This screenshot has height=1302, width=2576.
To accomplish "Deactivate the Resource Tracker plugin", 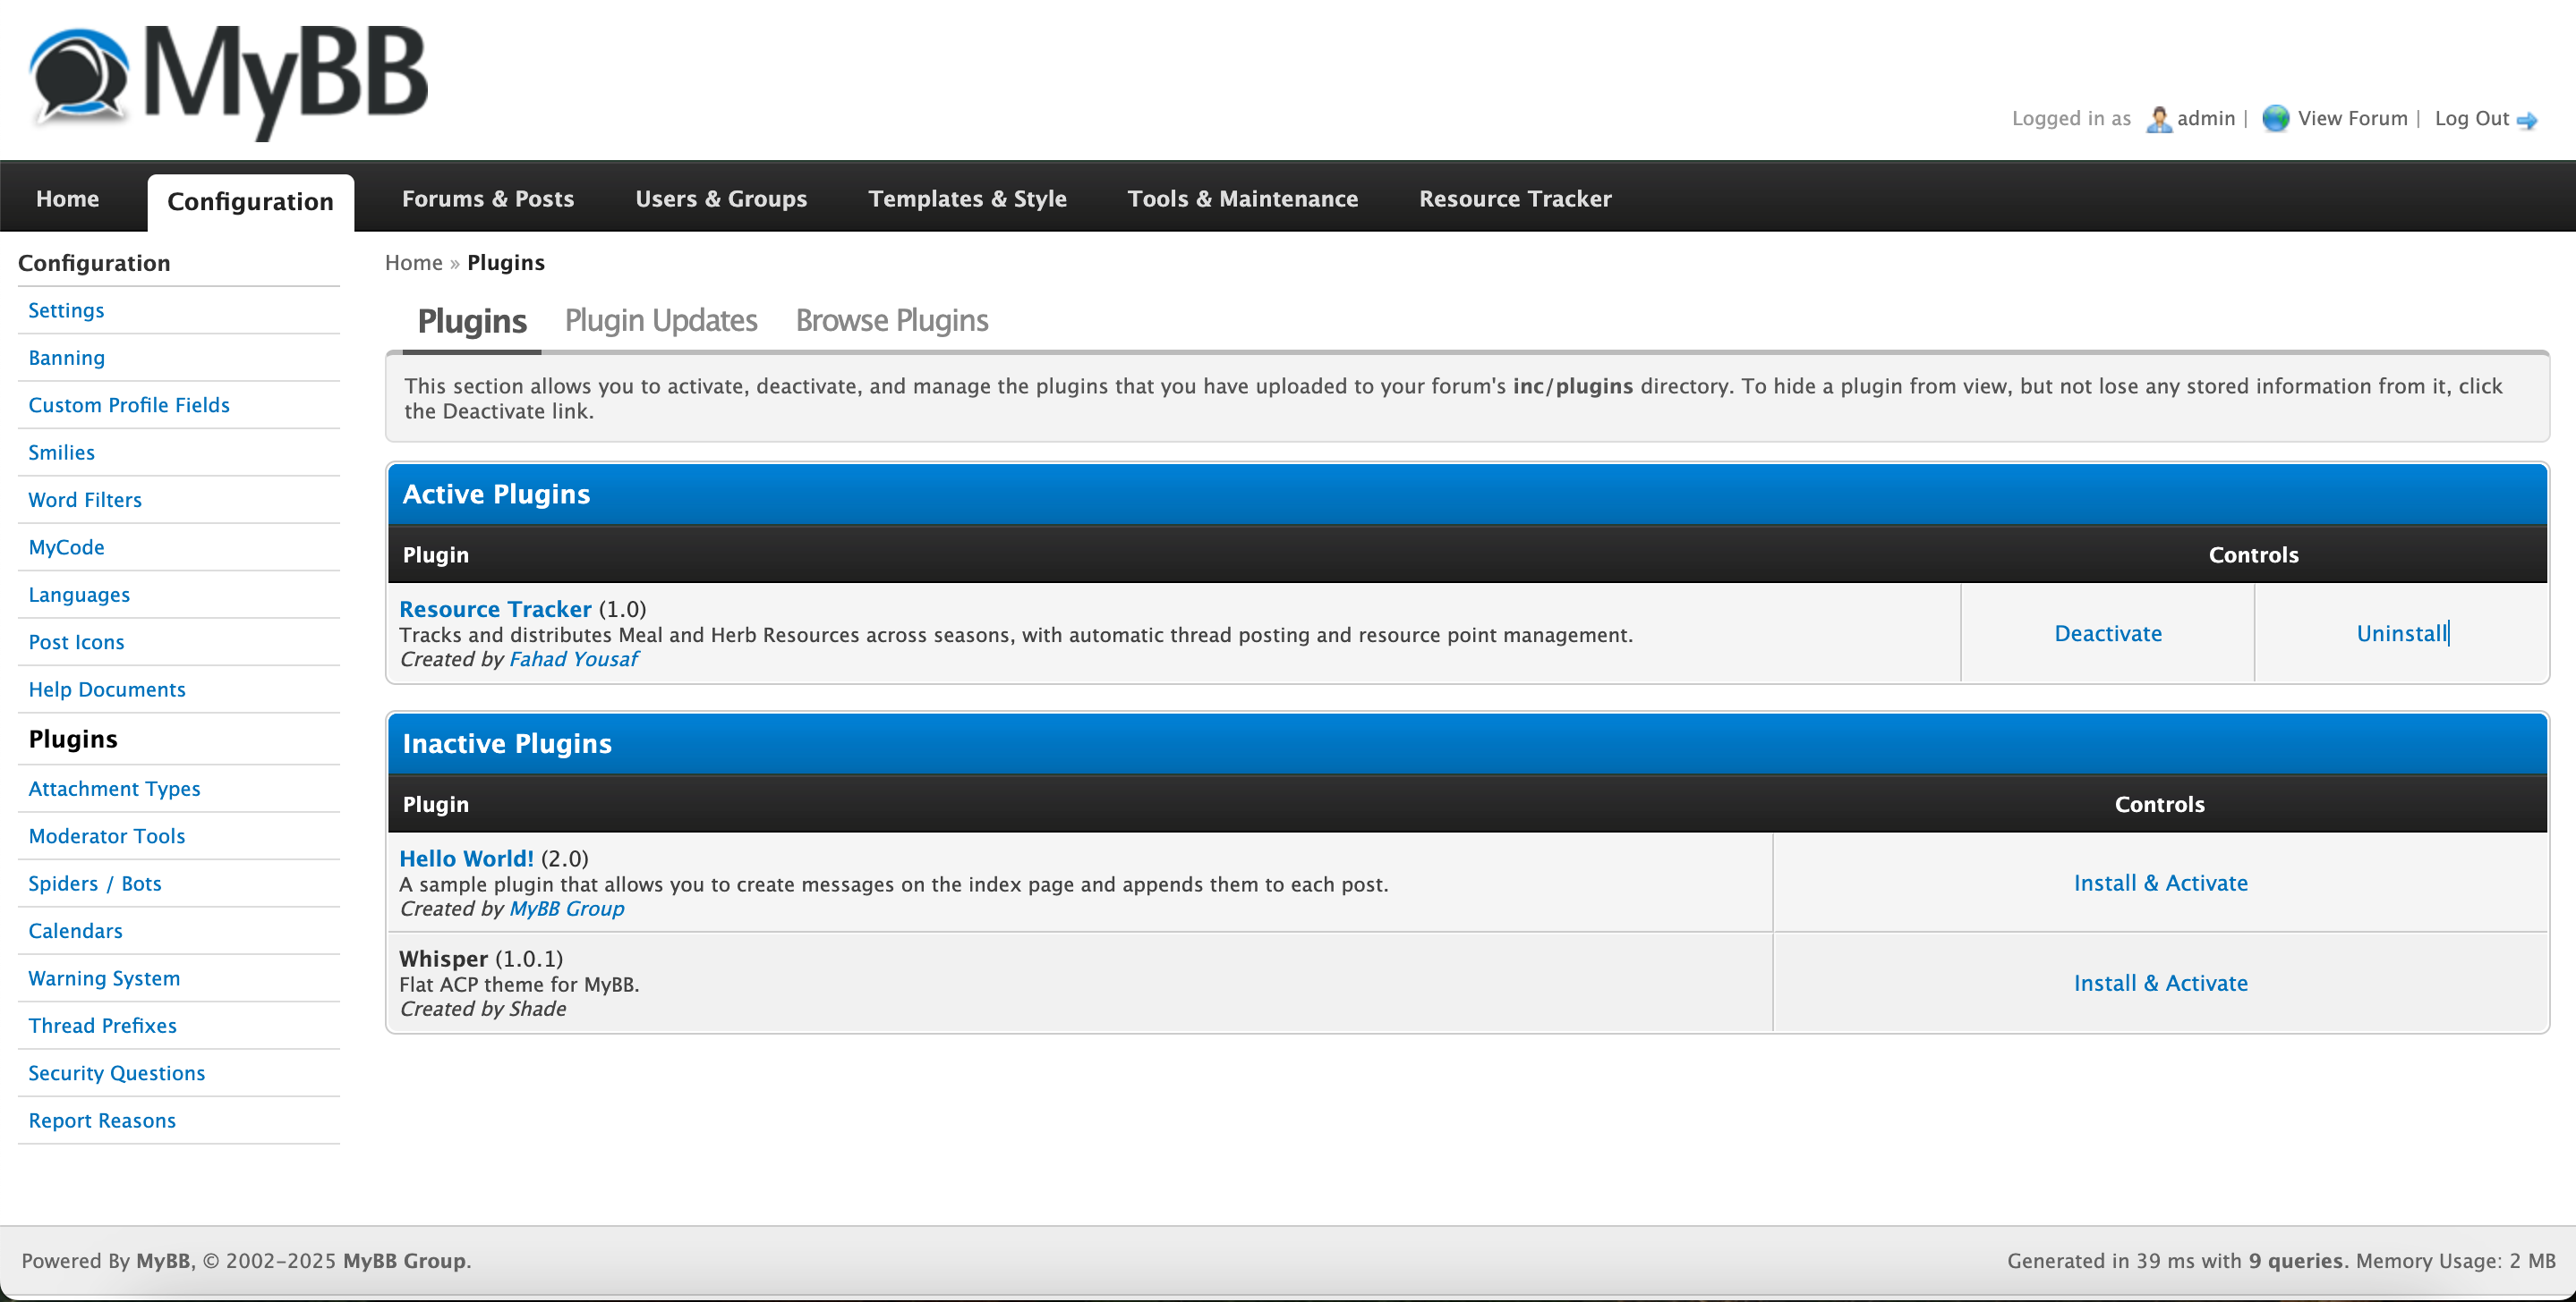I will point(2107,632).
